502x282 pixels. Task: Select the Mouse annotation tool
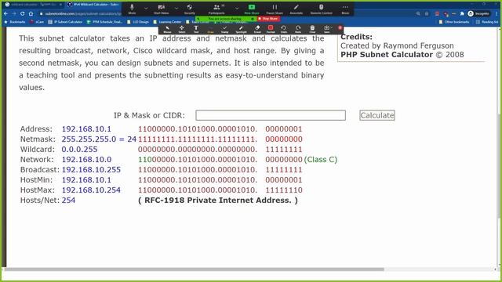click(x=167, y=30)
